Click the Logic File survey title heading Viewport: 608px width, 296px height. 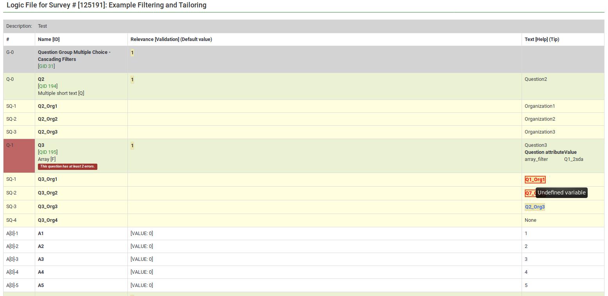[x=106, y=5]
